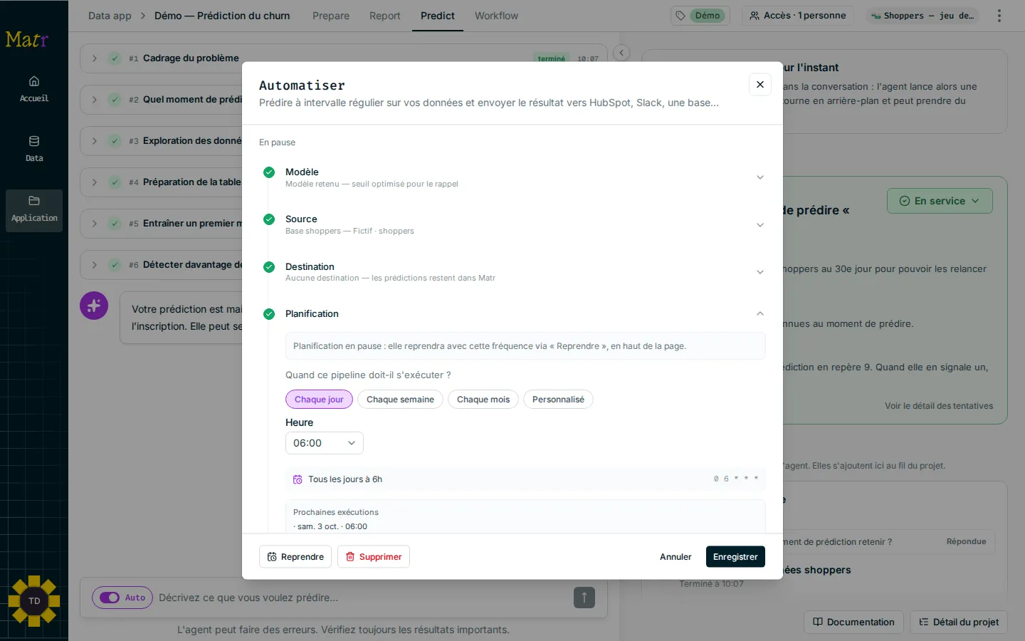Select the Chaque semaine frequency
The height and width of the screenshot is (641, 1025).
coord(400,400)
